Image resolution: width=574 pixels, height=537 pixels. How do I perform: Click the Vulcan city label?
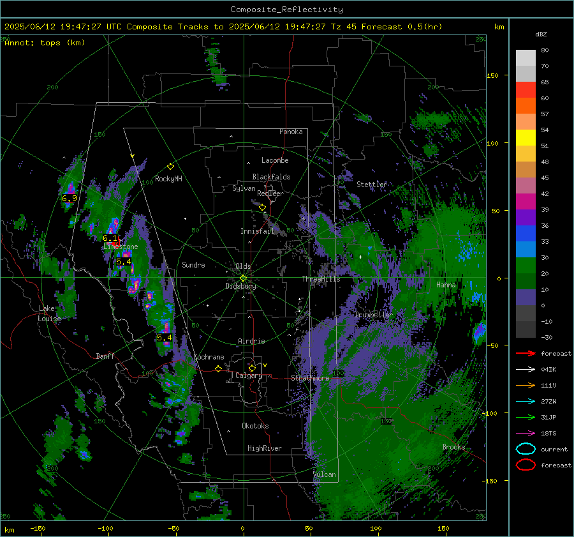tap(325, 474)
